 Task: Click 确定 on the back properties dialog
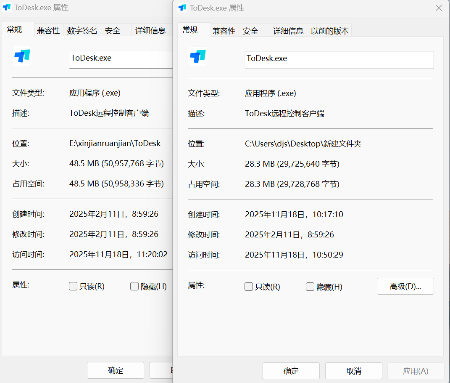[115, 370]
